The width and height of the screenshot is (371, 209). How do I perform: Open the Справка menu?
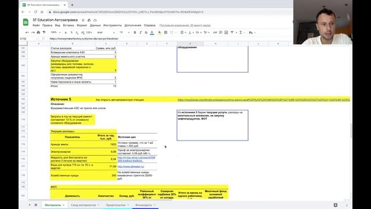pyautogui.click(x=150, y=26)
